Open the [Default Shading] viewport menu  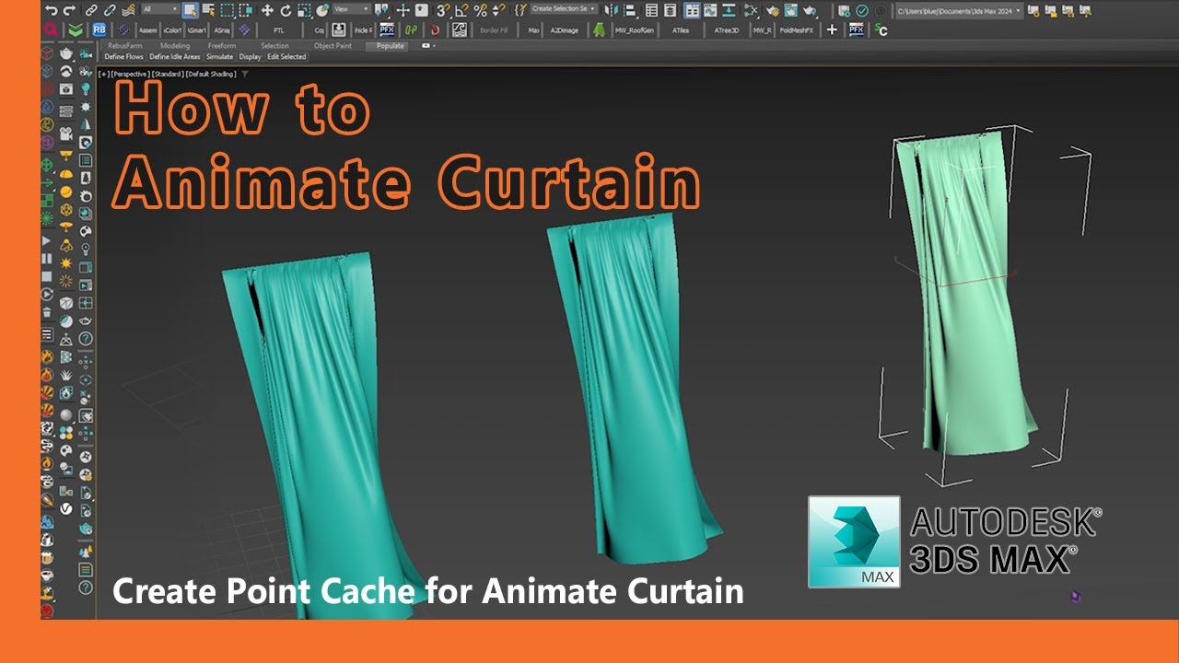tap(211, 74)
